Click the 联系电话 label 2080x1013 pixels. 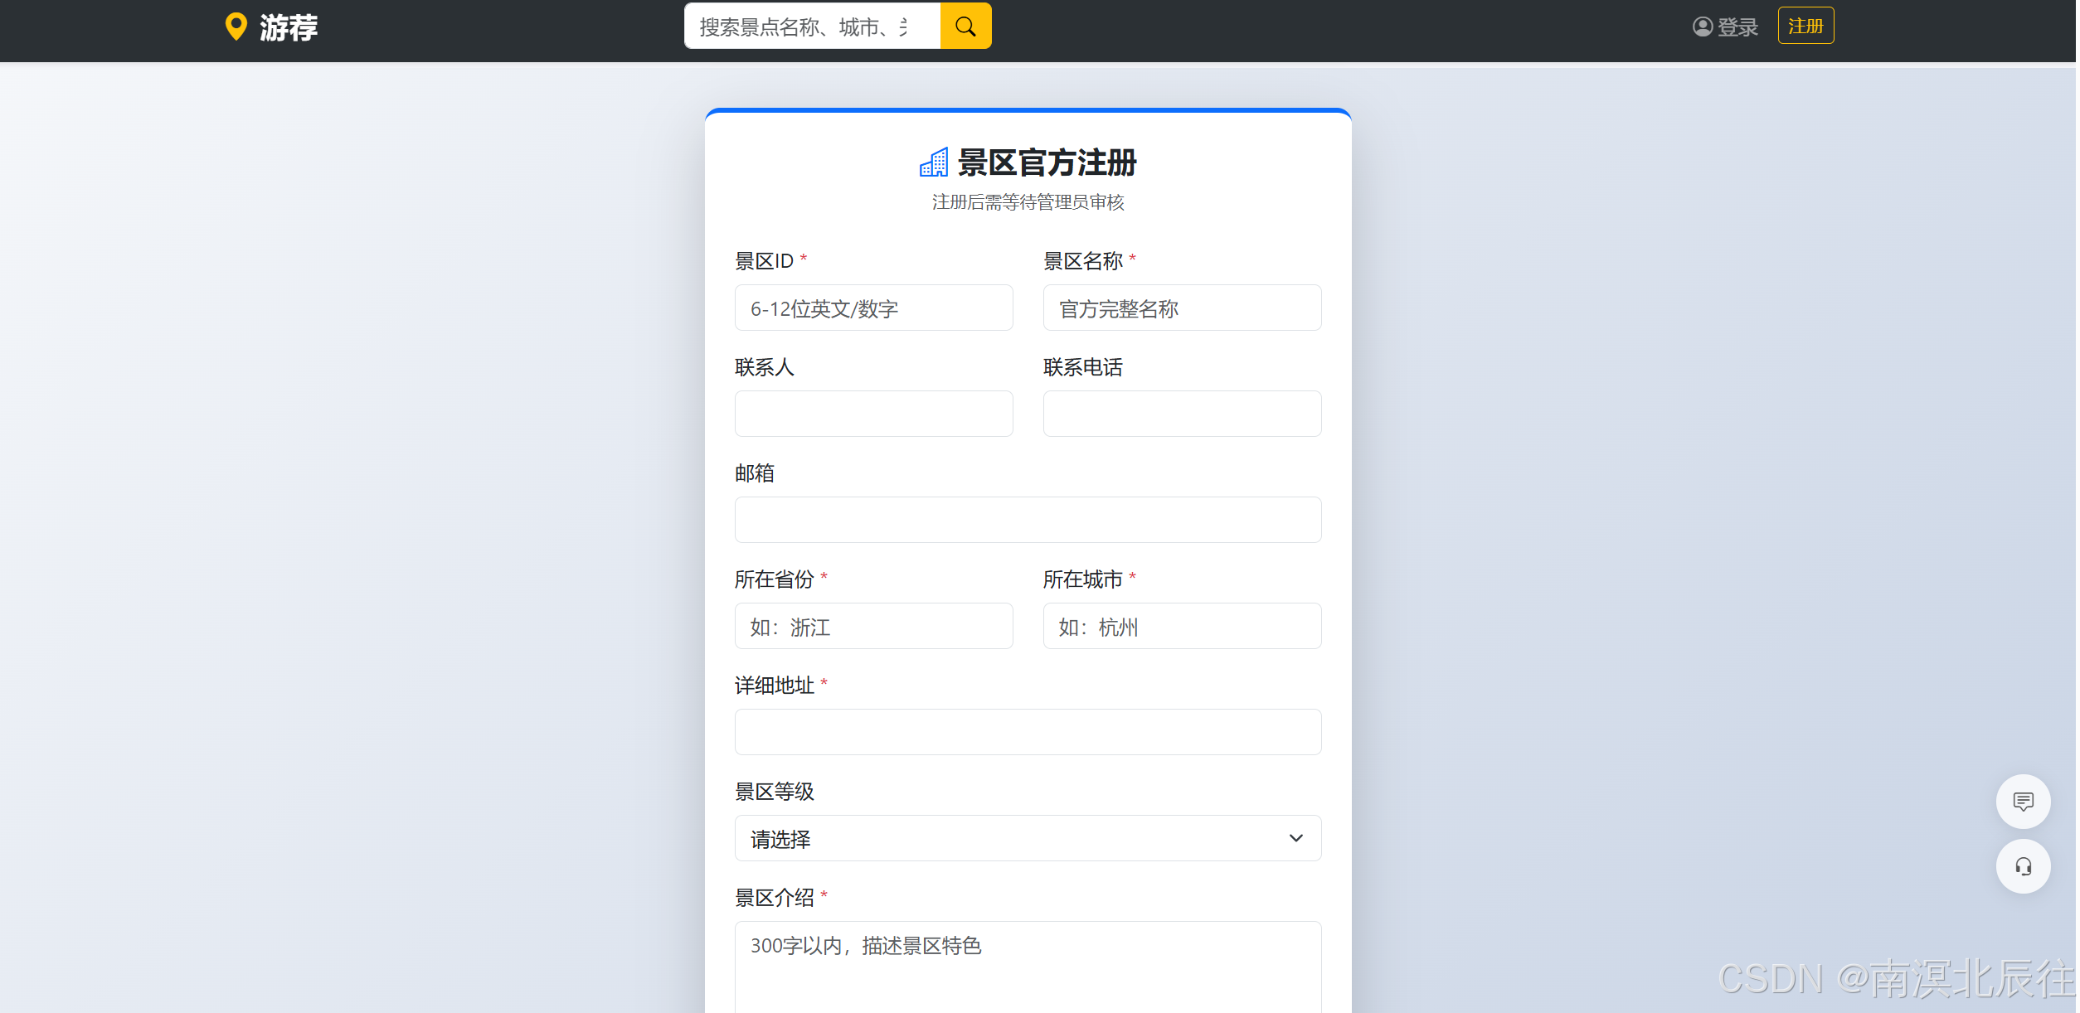click(x=1082, y=367)
